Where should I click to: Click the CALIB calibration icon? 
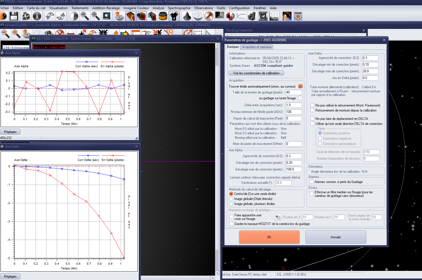click(x=219, y=16)
